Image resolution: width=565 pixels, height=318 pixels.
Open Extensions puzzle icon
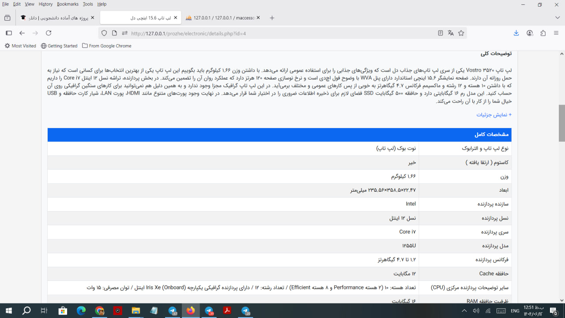point(543,33)
